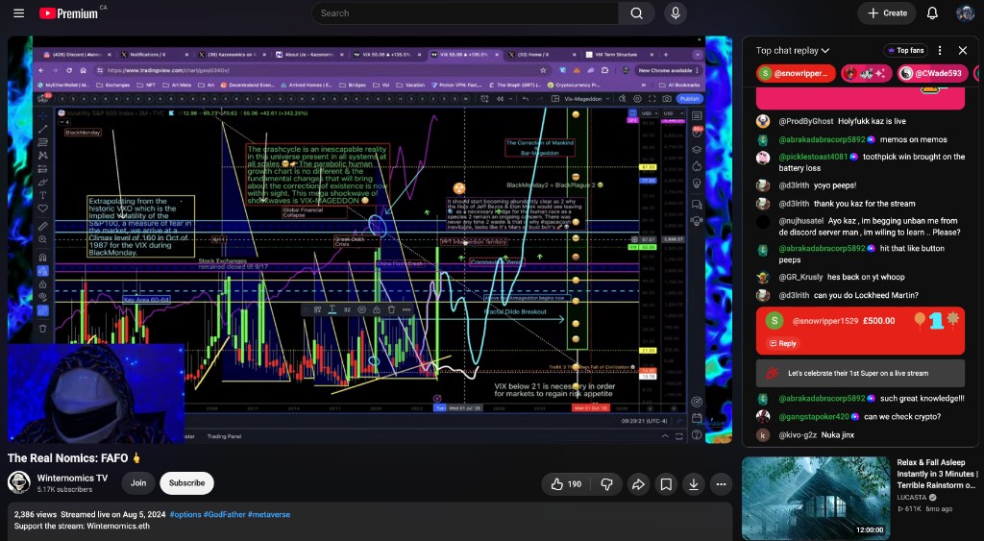Select the ruler measure tool in video
Image resolution: width=984 pixels, height=541 pixels.
[x=42, y=226]
